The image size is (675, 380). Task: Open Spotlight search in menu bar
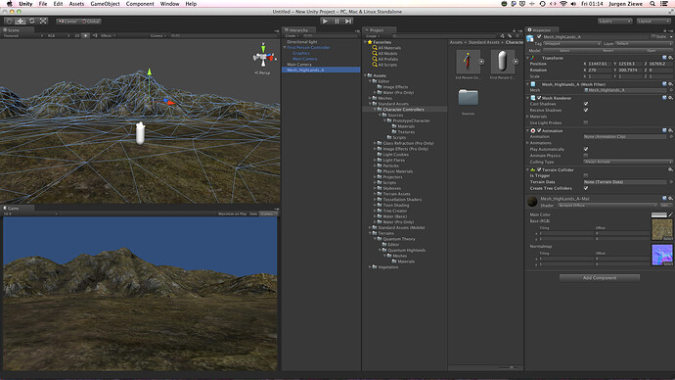[x=652, y=4]
